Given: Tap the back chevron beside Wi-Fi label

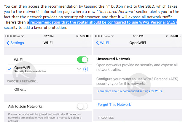Looking at the screenshot, I should [97, 43].
